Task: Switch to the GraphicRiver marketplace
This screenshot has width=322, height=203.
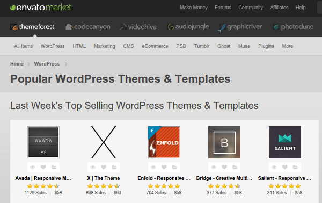Action: pyautogui.click(x=240, y=27)
